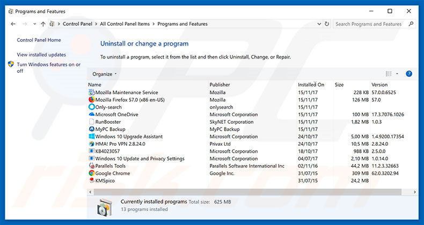
Task: Click the Parallels Tools icon
Action: pyautogui.click(x=91, y=166)
